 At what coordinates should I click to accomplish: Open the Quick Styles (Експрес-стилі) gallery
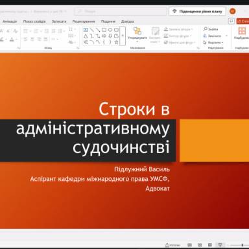[x=155, y=34]
